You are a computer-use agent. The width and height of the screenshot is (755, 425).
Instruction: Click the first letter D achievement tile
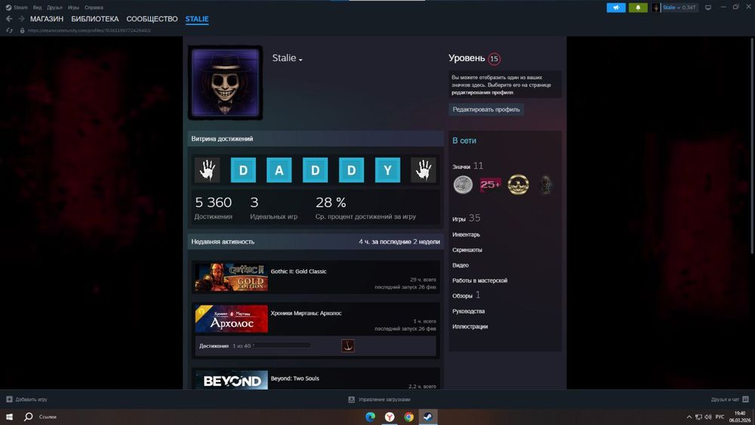click(243, 170)
